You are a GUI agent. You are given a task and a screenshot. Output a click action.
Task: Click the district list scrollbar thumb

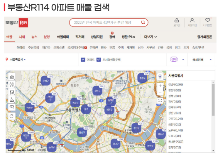click(213, 100)
